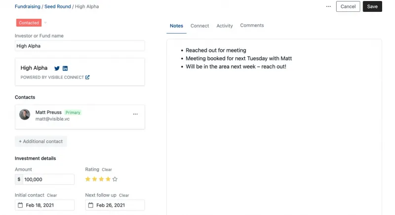This screenshot has height=215, width=395.
Task: Switch to the Activity tab
Action: pos(225,26)
